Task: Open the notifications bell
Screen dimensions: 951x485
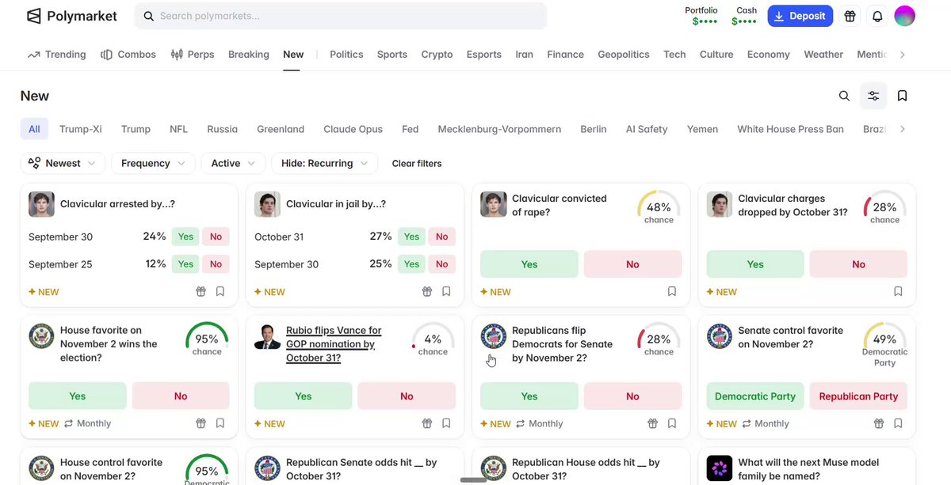Action: coord(877,16)
